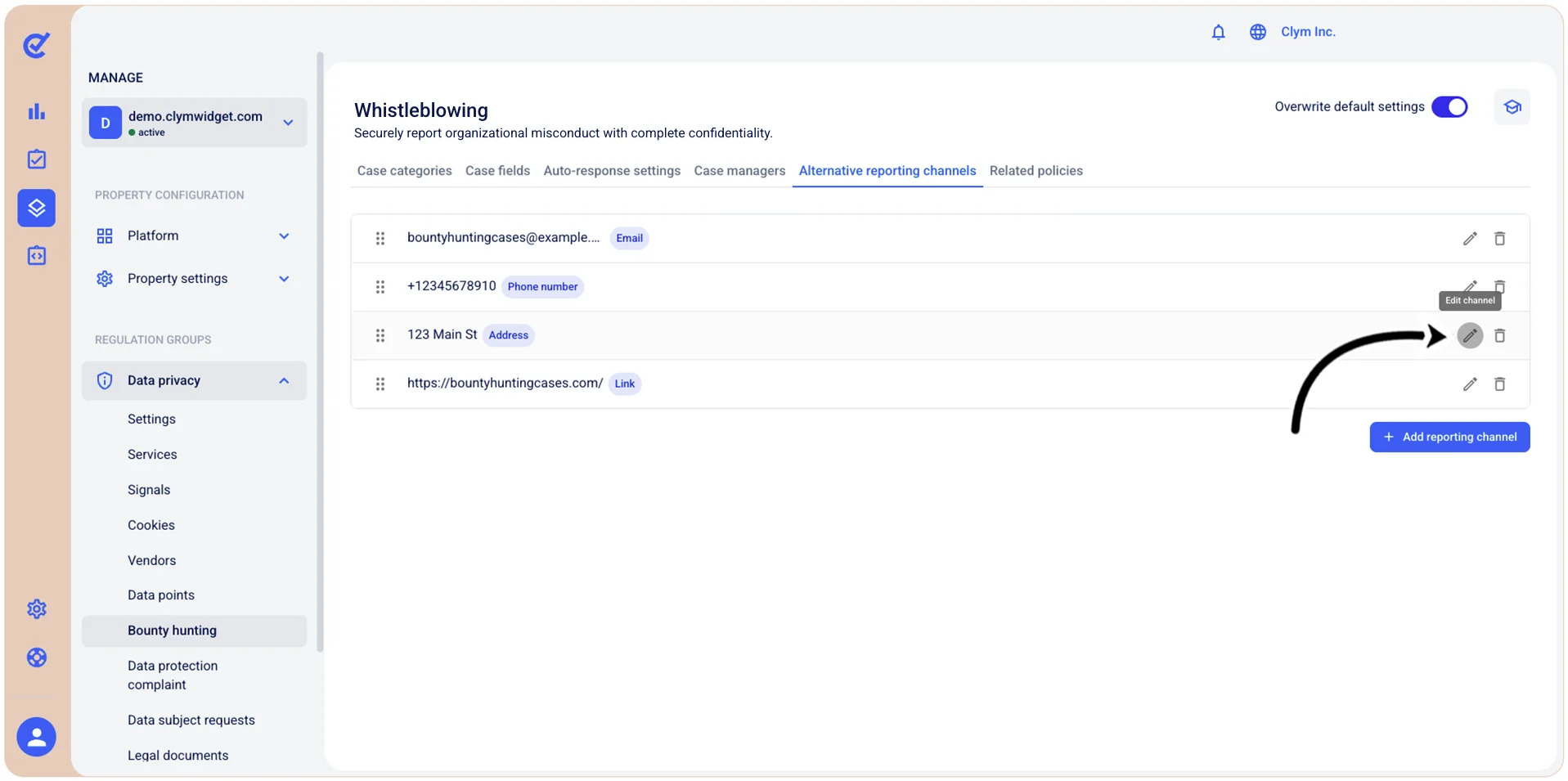Screen dimensions: 1568x781
Task: Go to Cookies in Data privacy
Action: 151,525
